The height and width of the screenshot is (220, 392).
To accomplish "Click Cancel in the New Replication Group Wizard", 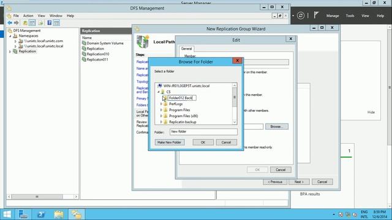I will (322, 182).
